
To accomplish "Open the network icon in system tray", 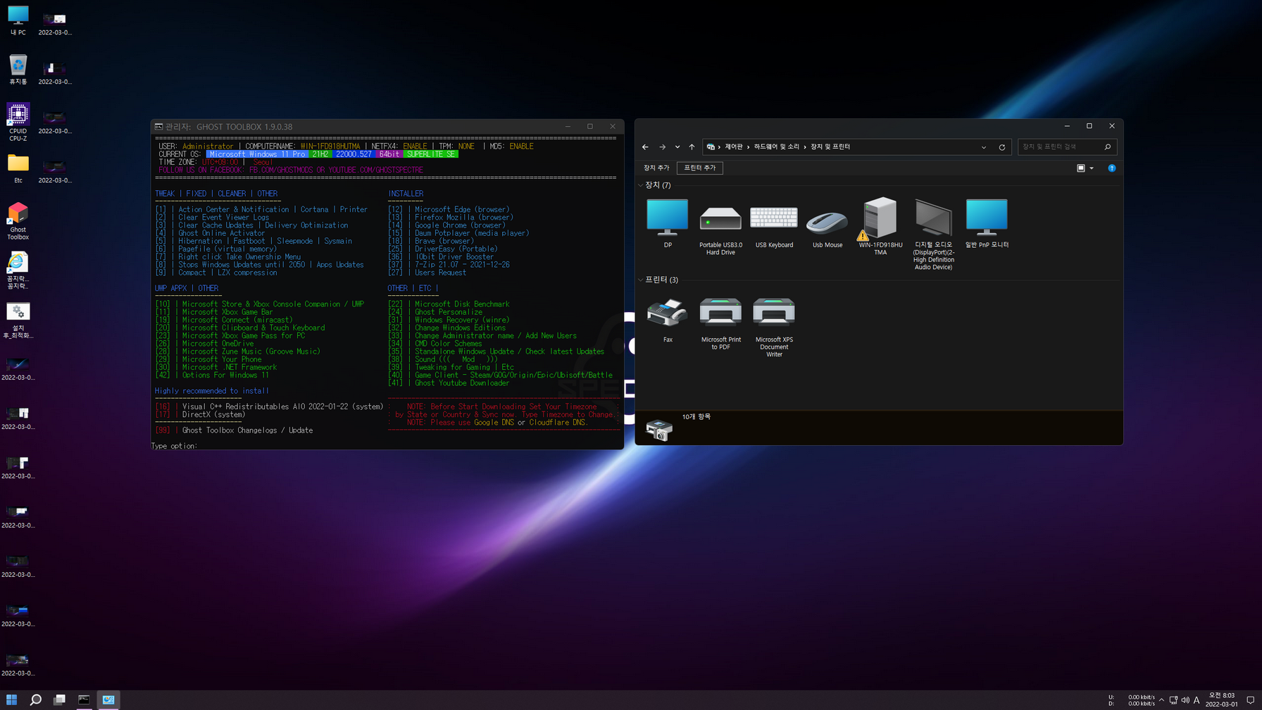I will 1173,700.
